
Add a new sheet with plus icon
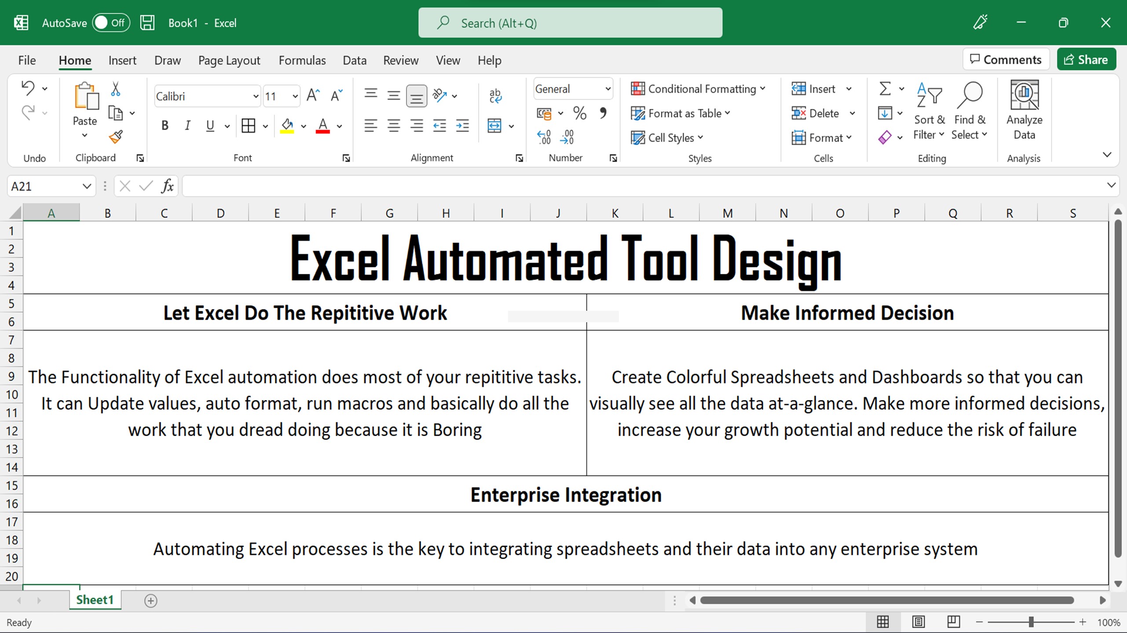151,601
